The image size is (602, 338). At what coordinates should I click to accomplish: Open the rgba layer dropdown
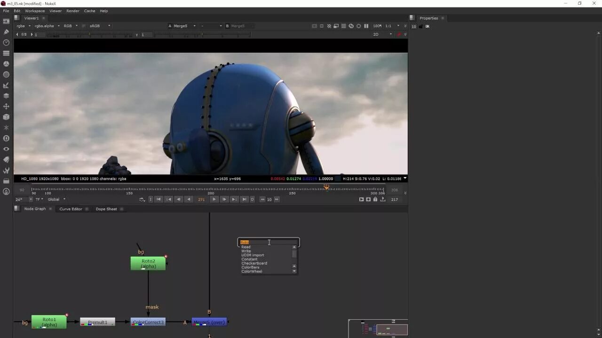click(23, 26)
